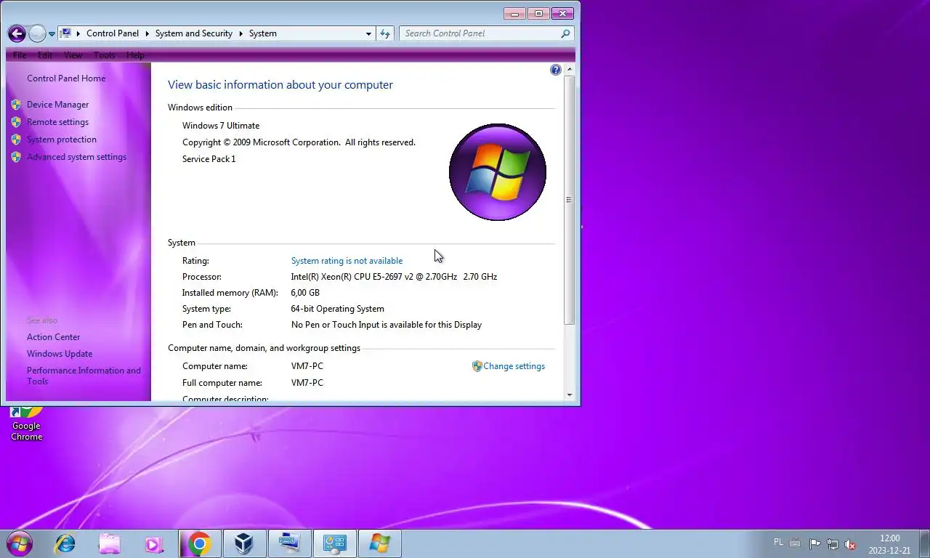This screenshot has height=558, width=930.
Task: Click On-Screen Keyboard taskbar button
Action: point(290,543)
